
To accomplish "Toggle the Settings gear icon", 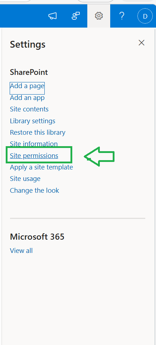I will click(99, 16).
